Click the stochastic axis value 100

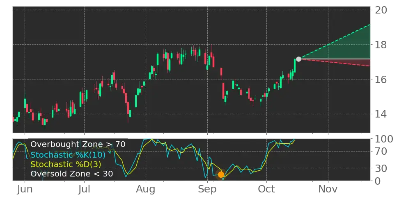pos(383,139)
